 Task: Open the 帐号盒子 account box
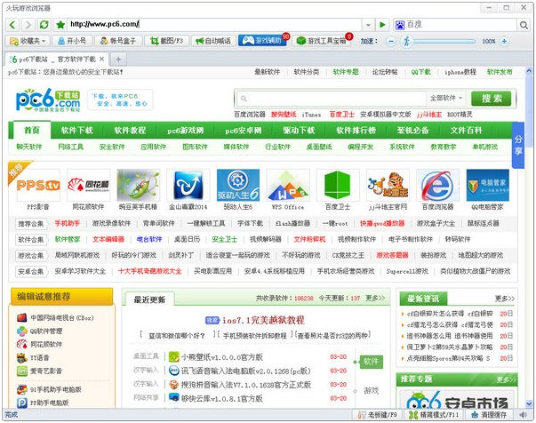tap(118, 41)
